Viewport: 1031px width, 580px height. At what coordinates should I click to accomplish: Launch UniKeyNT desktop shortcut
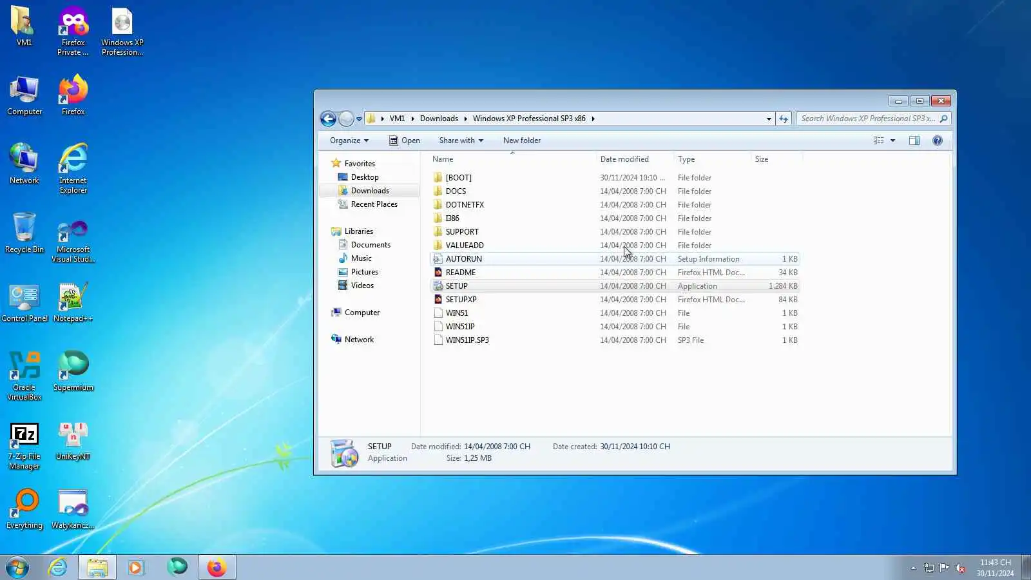[x=73, y=441]
